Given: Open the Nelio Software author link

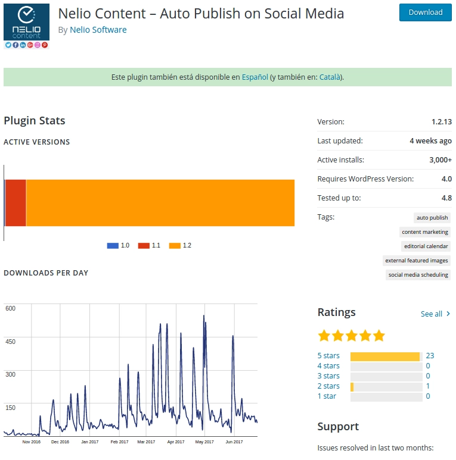Looking at the screenshot, I should tap(98, 30).
